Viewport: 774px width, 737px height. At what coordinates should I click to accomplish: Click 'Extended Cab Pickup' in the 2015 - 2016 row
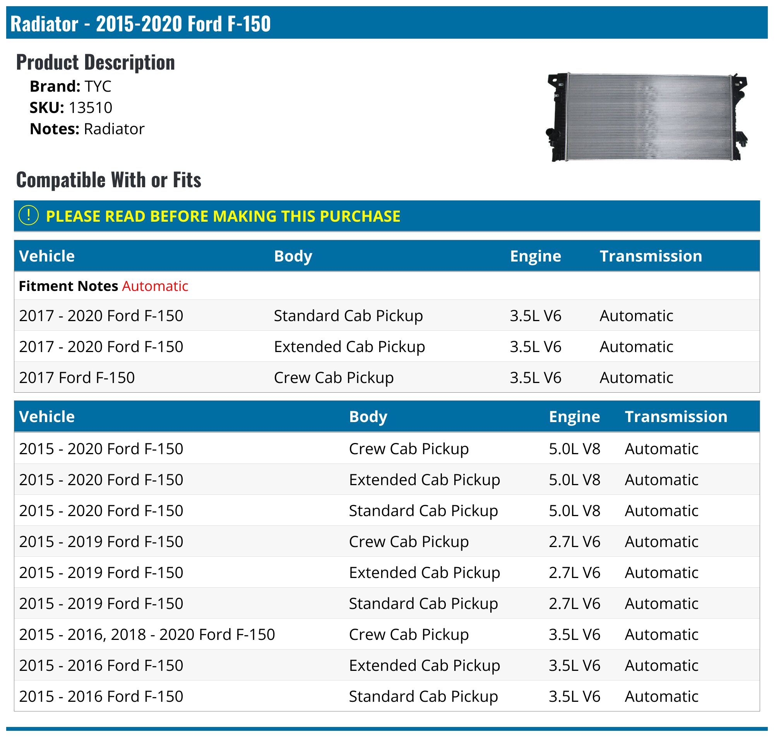[424, 665]
